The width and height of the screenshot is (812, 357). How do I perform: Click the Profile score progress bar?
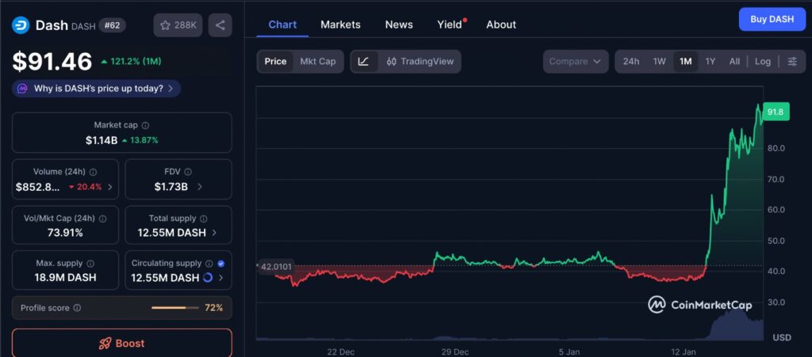tap(174, 308)
